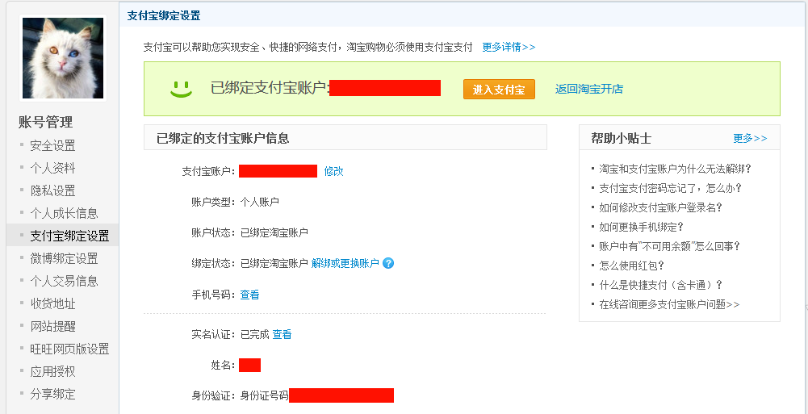The image size is (808, 414).
Task: Click the white cat profile avatar
Action: tap(63, 58)
